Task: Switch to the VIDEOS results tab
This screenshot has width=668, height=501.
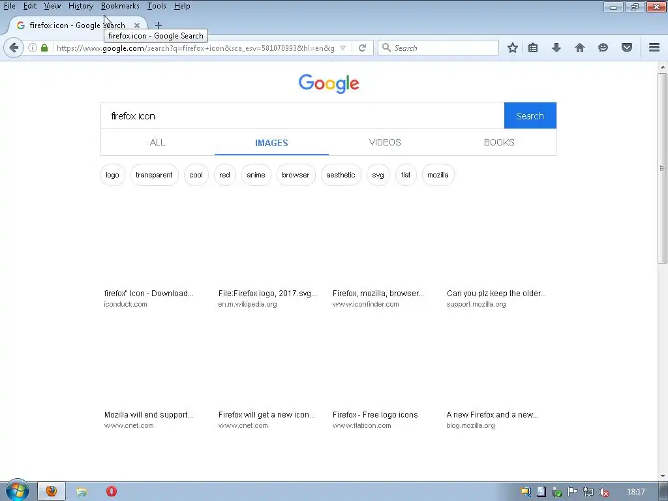Action: [x=385, y=142]
